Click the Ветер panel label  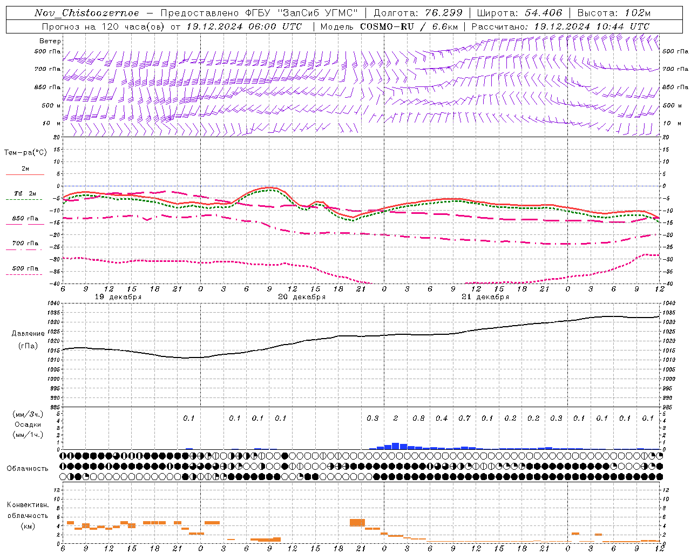click(50, 41)
